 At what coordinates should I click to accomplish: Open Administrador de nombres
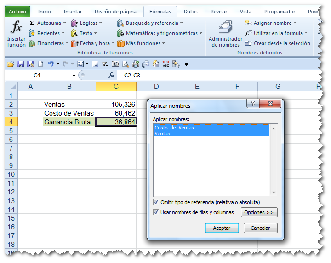(225, 34)
